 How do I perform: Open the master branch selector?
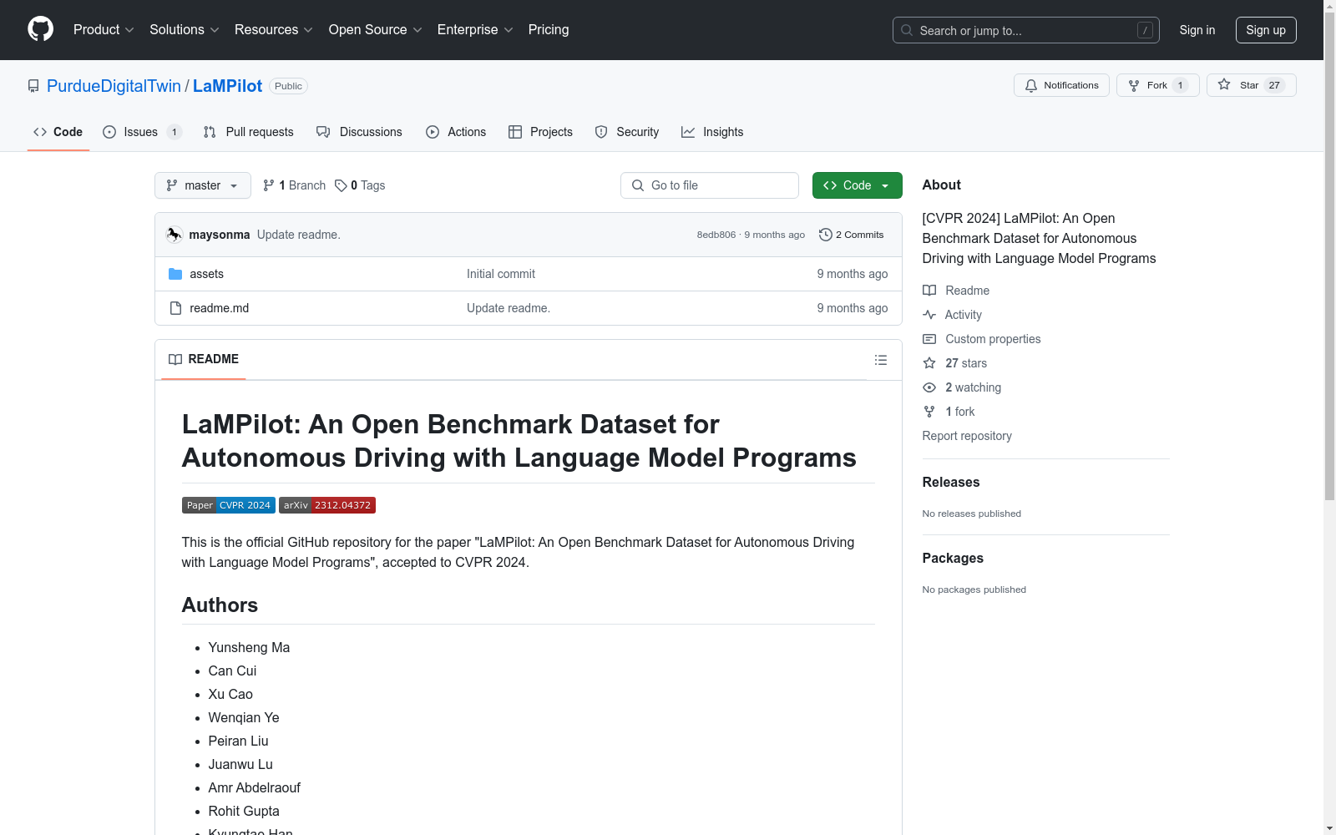click(x=203, y=185)
